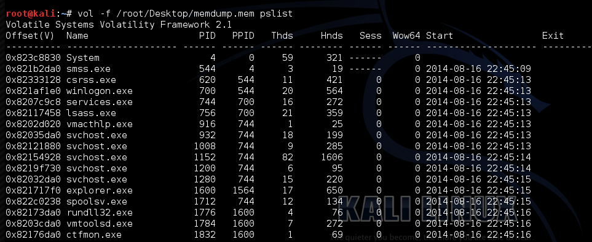Click offset 0x82117458 of lsass.exe
Viewport: 592px width, 242px height.
(33, 113)
